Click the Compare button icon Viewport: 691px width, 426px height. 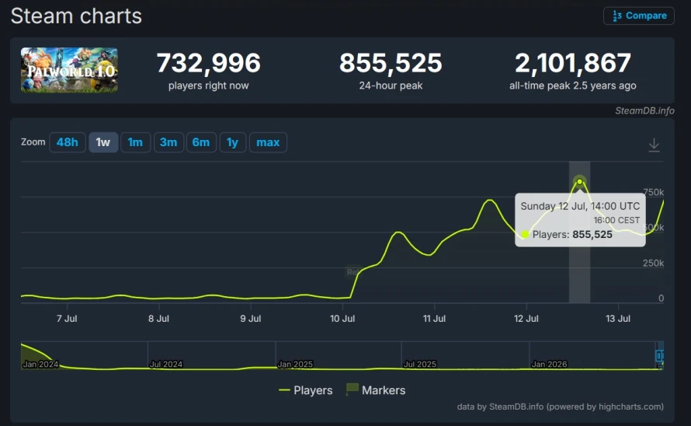(x=617, y=16)
